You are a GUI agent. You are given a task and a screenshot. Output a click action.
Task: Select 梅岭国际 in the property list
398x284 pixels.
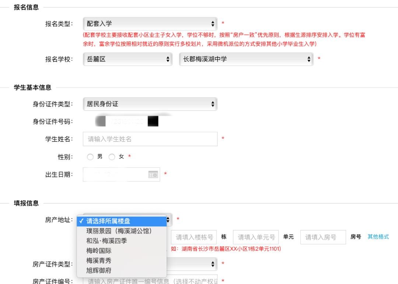(x=99, y=251)
